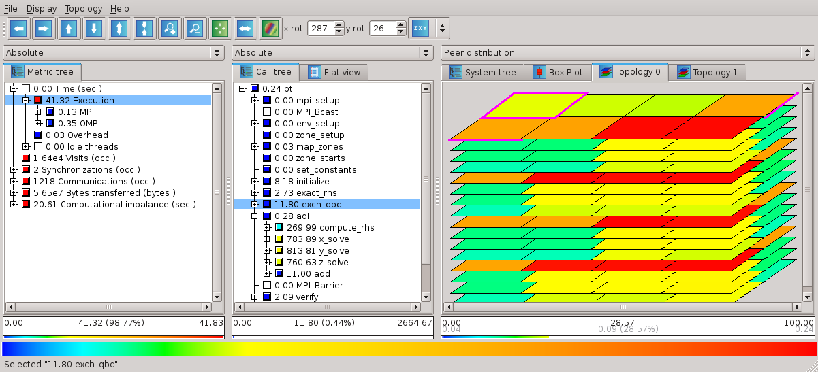Expand the Idle threads node
818x372 pixels.
tap(26, 146)
